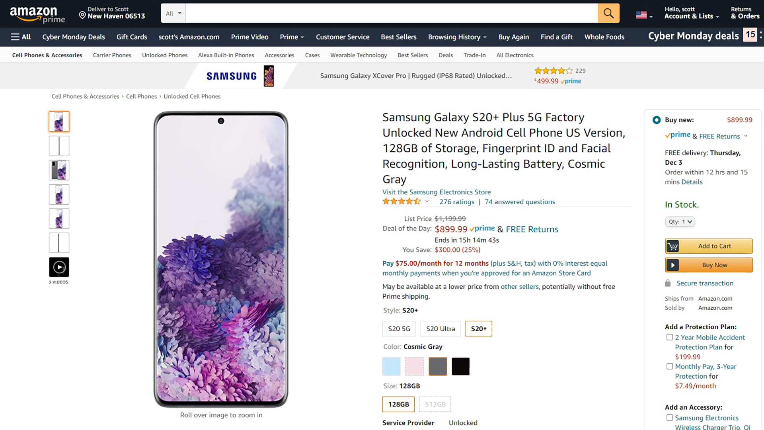Click the US flag language selector
The width and height of the screenshot is (764, 430).
point(643,16)
